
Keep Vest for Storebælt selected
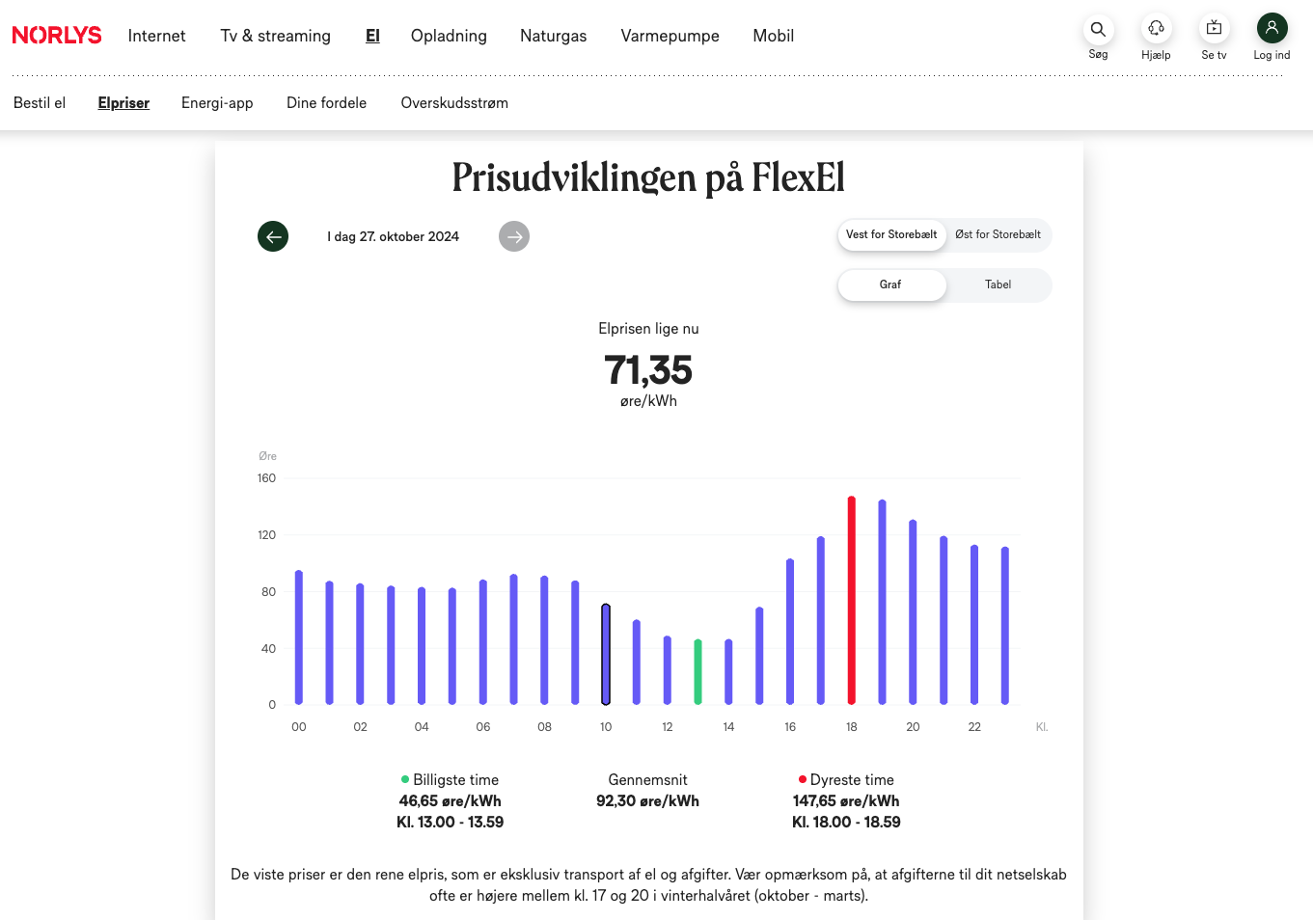tap(891, 234)
